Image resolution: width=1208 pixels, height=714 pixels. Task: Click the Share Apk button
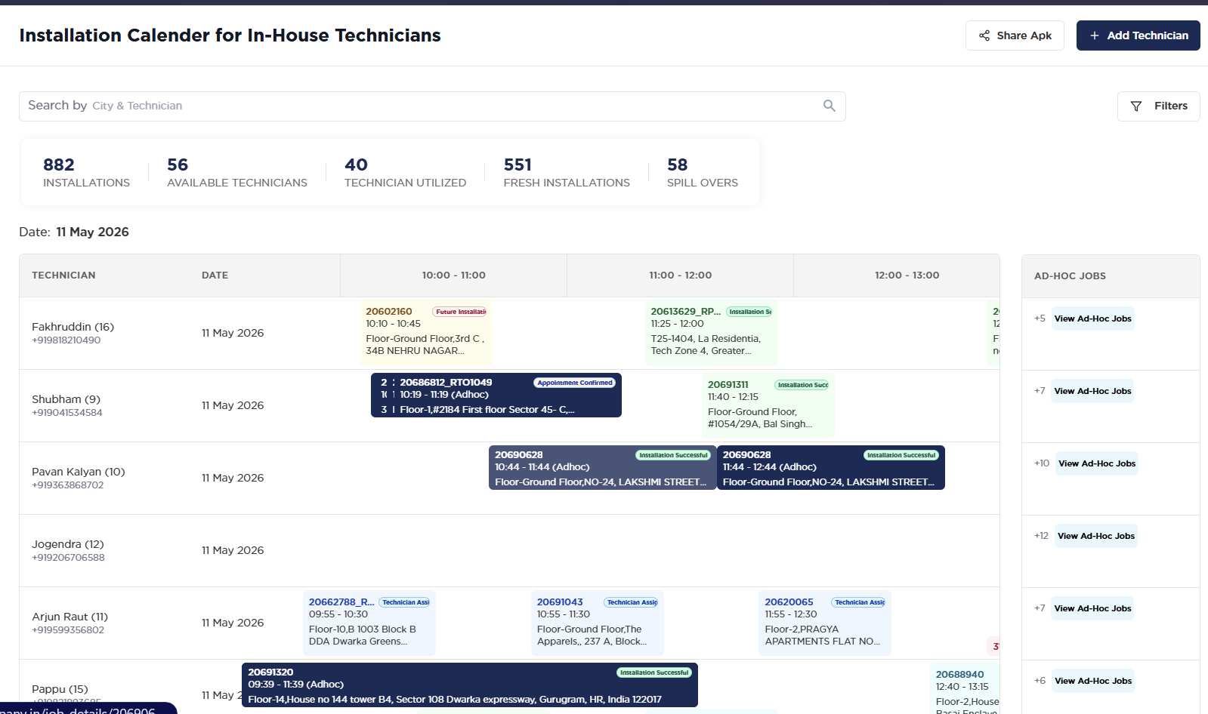click(x=1015, y=35)
